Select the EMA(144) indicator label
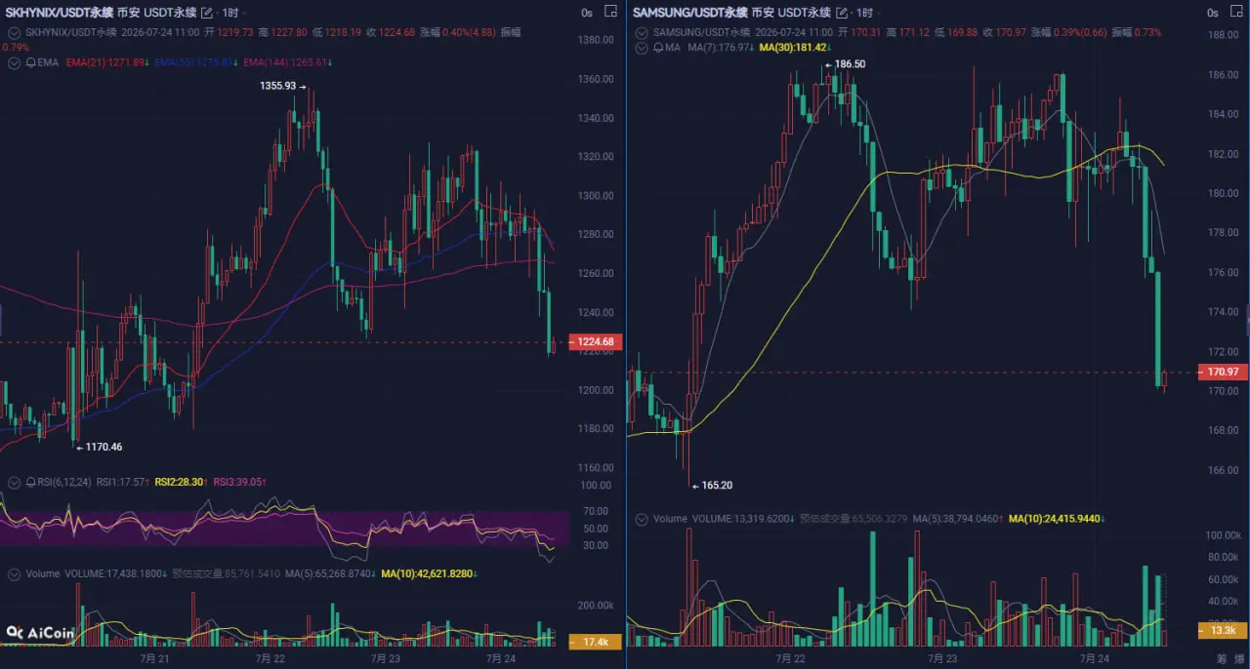Viewport: 1250px width, 669px height. click(x=288, y=62)
